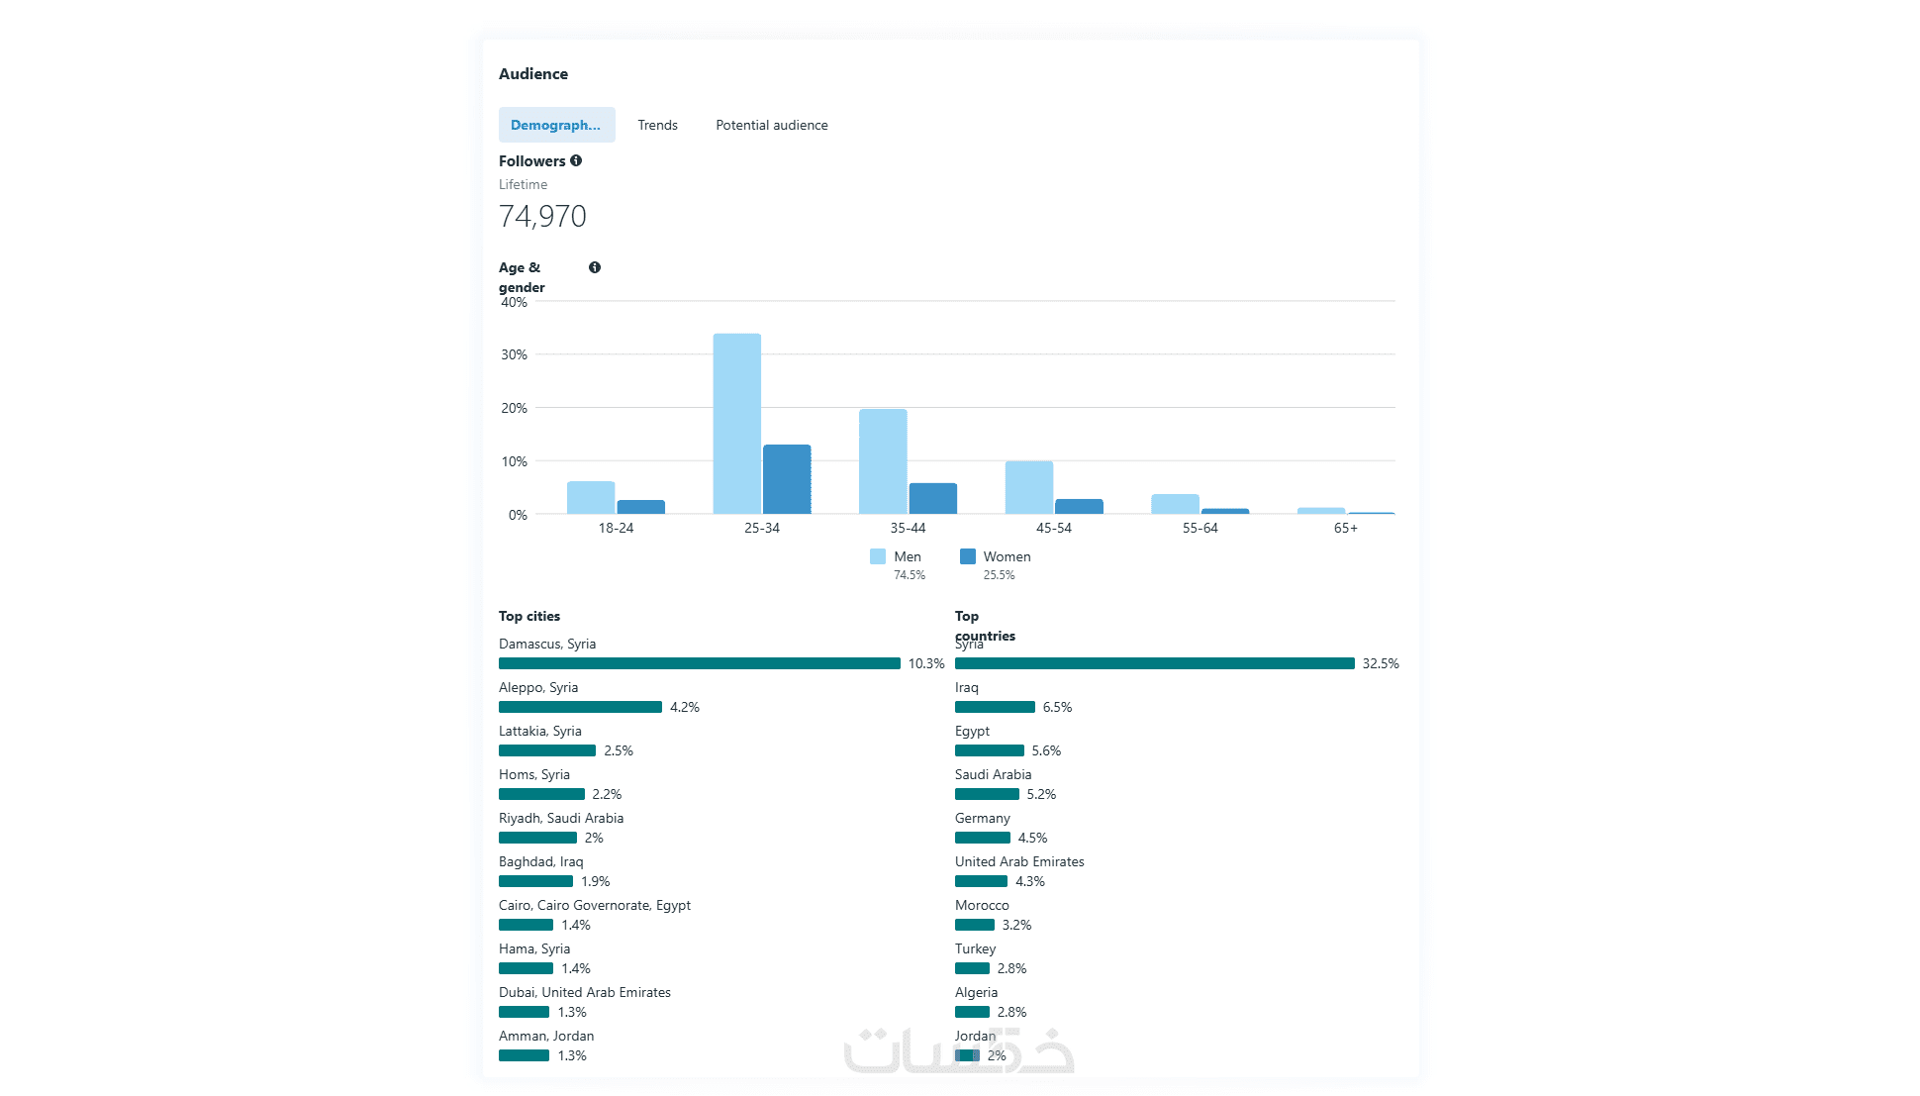The width and height of the screenshot is (1920, 1096).
Task: Click the United Arab Emirates country bar
Action: [x=981, y=881]
